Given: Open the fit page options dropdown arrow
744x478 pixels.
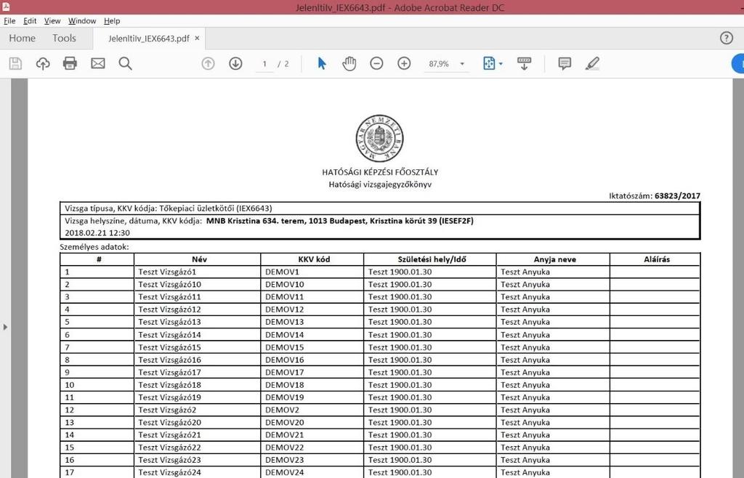Looking at the screenshot, I should click(501, 64).
